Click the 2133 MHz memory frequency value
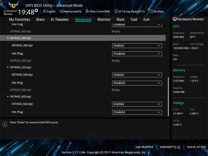Viewport: 208px width, 156px height. [179, 81]
